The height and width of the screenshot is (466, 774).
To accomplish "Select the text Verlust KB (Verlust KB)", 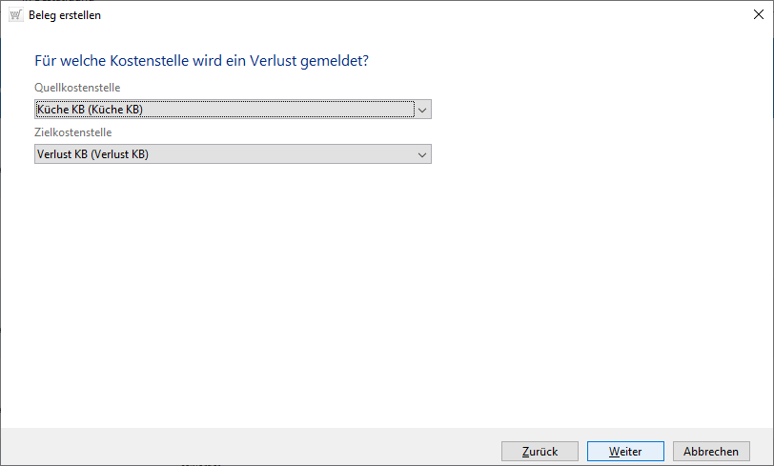I will point(93,154).
